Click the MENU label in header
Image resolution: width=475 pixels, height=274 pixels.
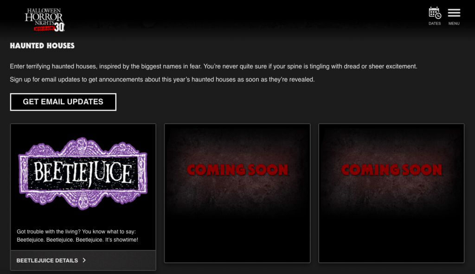pos(454,24)
